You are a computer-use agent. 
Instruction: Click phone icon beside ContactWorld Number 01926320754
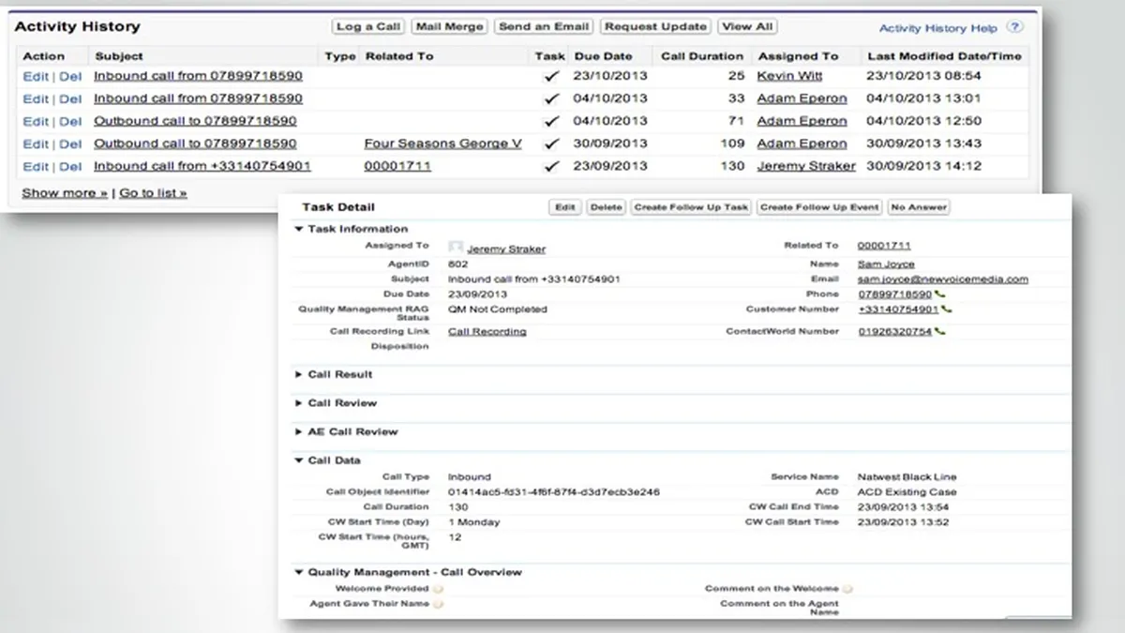(939, 332)
